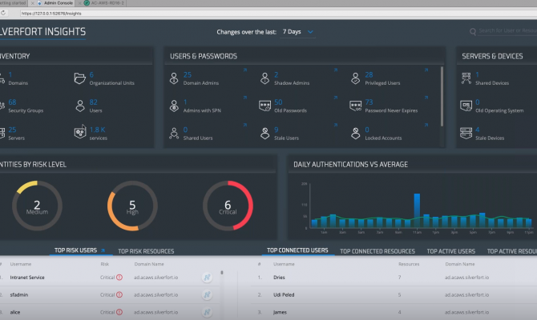Focus the Search for User or Resource field
Image resolution: width=537 pixels, height=320 pixels.
point(508,30)
